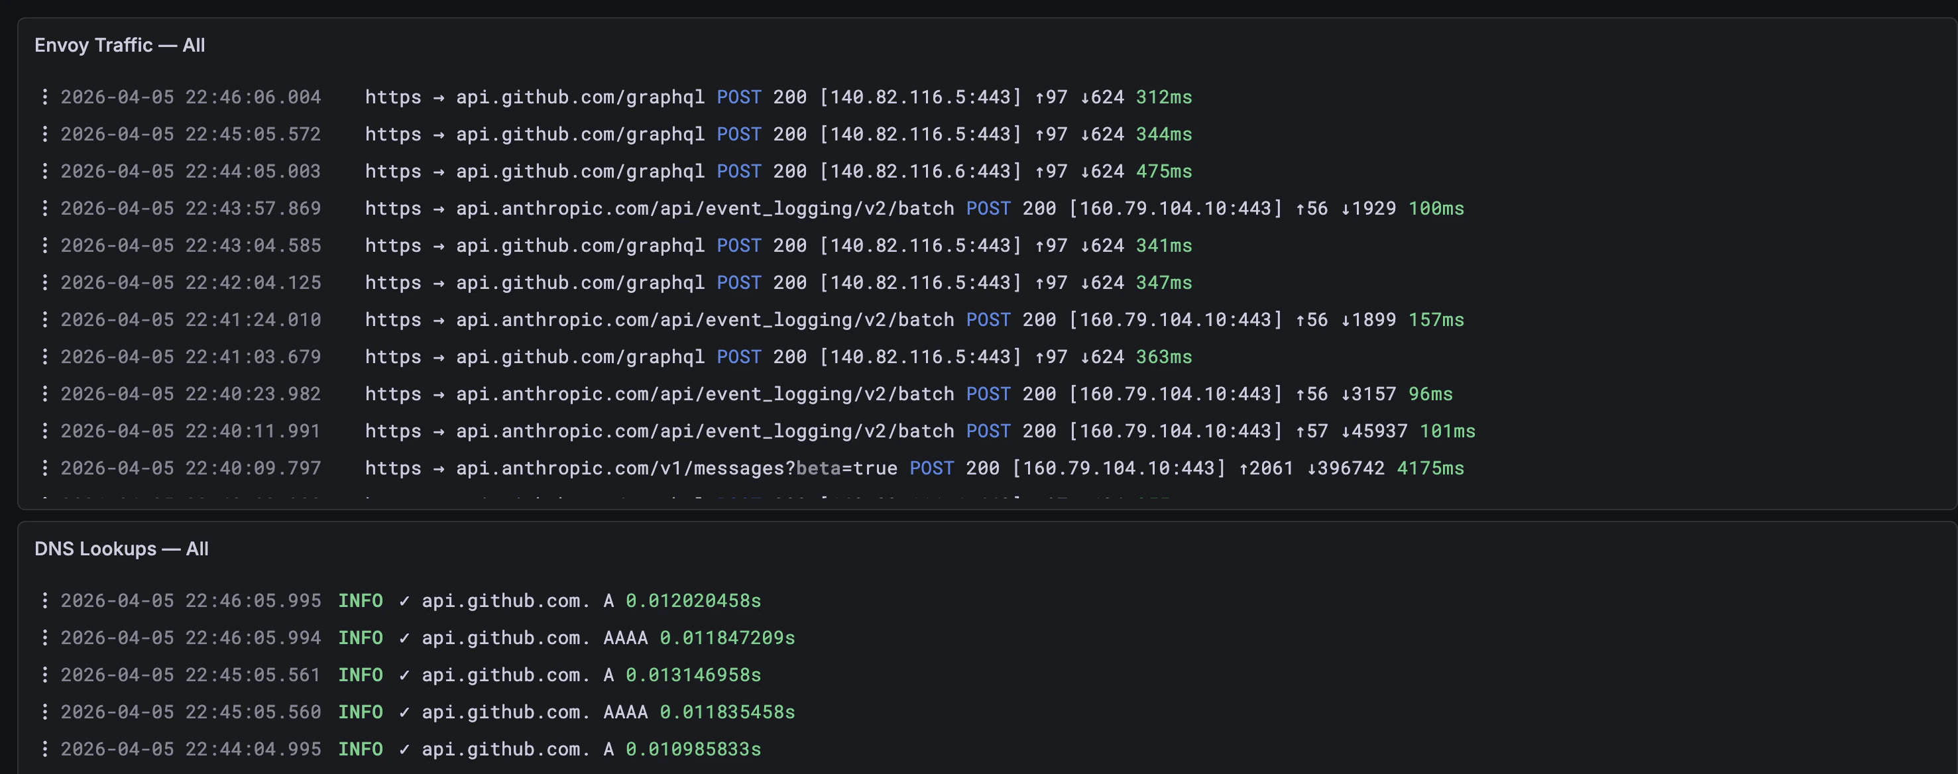Image resolution: width=1958 pixels, height=774 pixels.
Task: Select the 96ms duration value
Action: 1430,395
